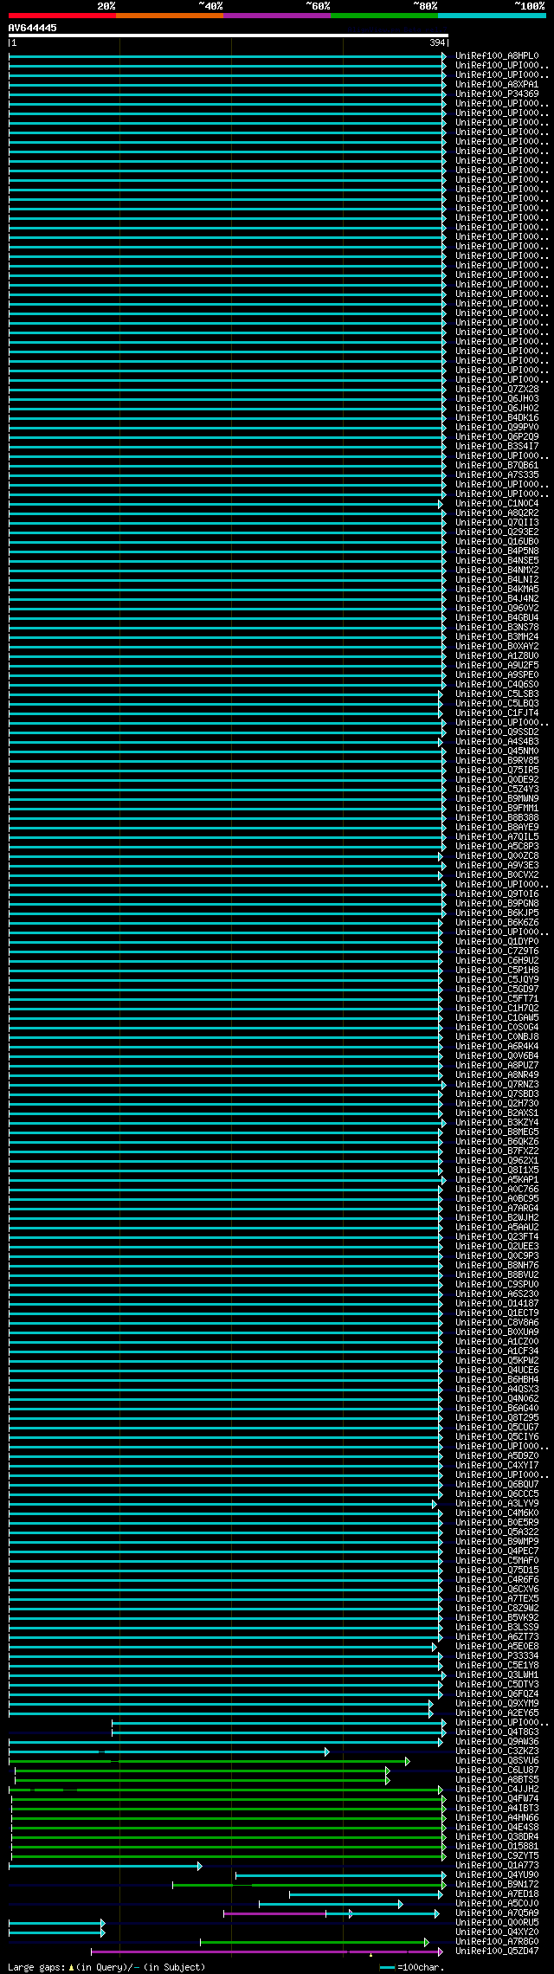Open hit UniRef100_Q7ZX28

click(x=497, y=390)
